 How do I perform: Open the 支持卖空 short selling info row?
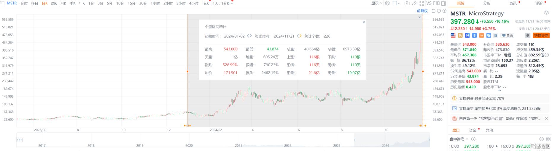click(x=500, y=108)
